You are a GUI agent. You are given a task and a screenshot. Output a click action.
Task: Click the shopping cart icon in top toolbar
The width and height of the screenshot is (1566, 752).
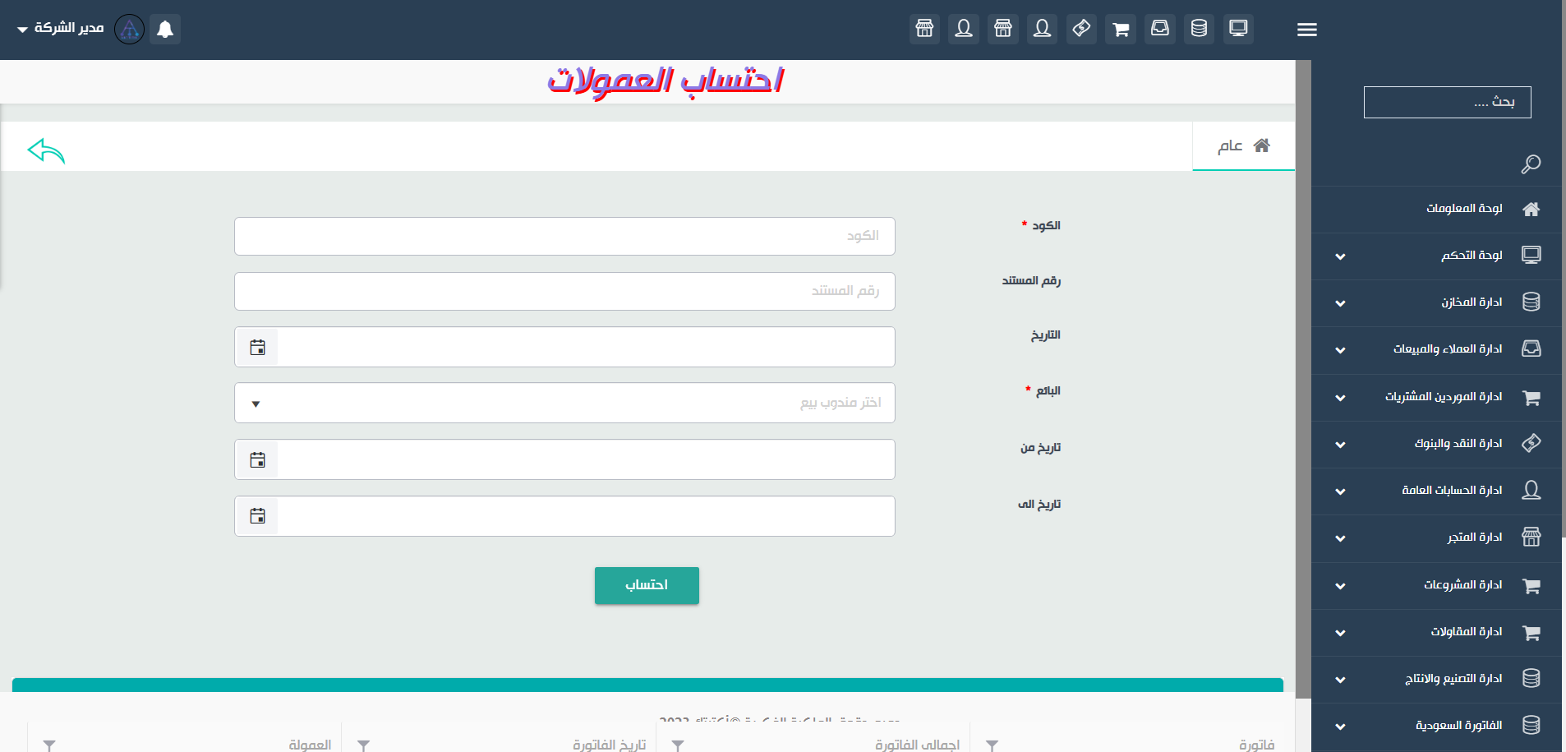click(x=1121, y=29)
